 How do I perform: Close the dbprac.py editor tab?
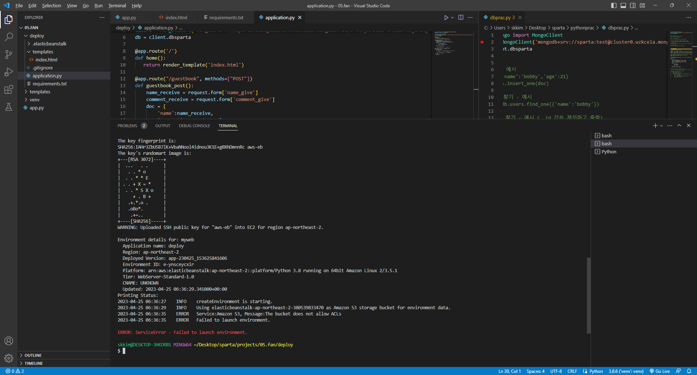pos(520,17)
